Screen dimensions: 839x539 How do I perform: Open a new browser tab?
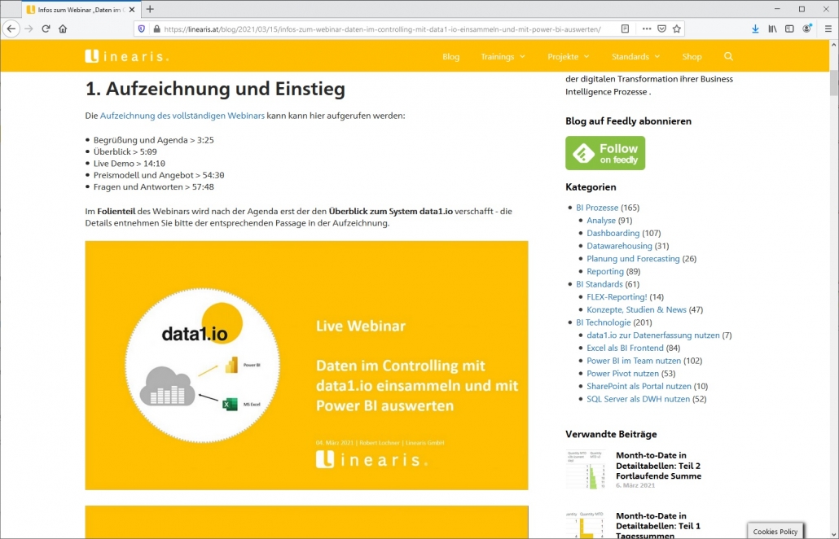pos(150,9)
